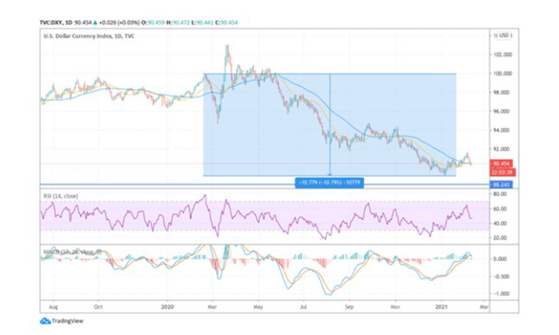
Task: Click the O:90.459 open value in header
Action: click(x=153, y=22)
